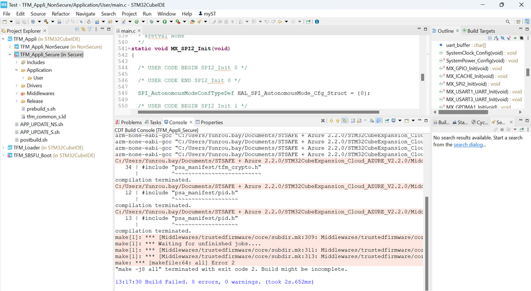Image resolution: width=531 pixels, height=291 pixels.
Task: Open the Source menu
Action: [38, 14]
